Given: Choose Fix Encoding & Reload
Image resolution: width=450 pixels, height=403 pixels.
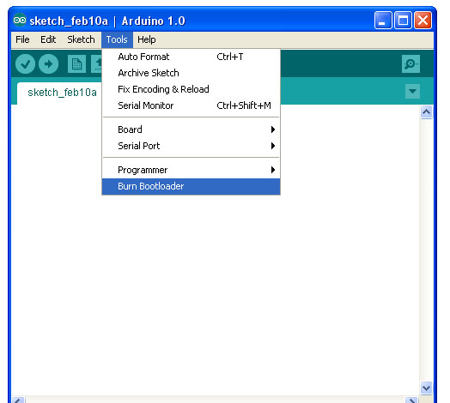Looking at the screenshot, I should coord(192,89).
